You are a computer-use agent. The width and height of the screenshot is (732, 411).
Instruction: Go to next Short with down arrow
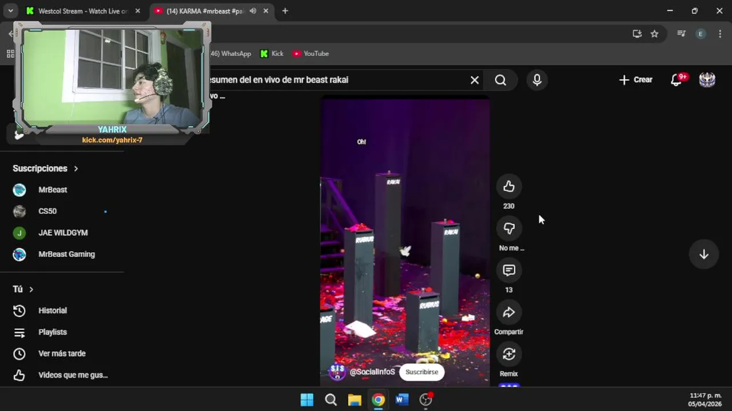pos(703,255)
